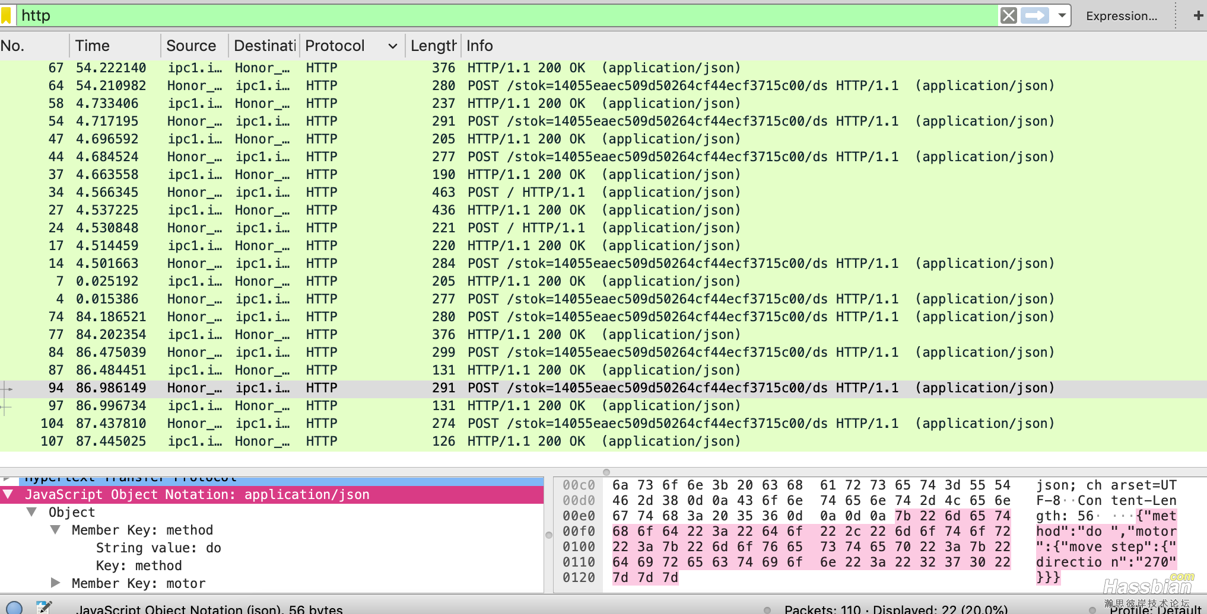Collapse JavaScript Object Notation tree node

pos(9,494)
